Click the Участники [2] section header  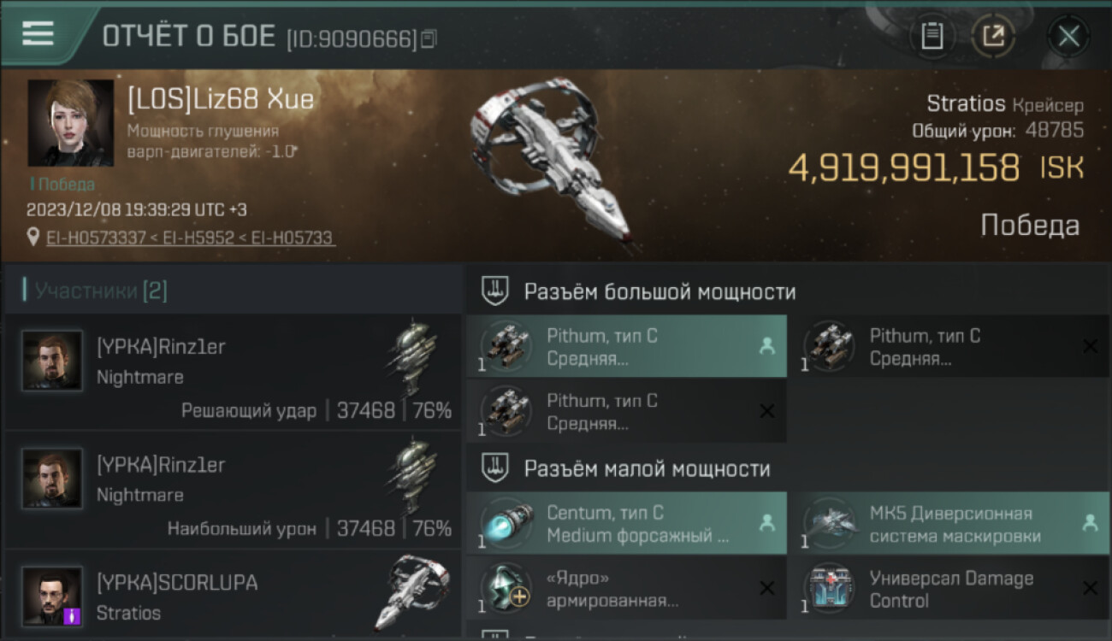click(99, 291)
